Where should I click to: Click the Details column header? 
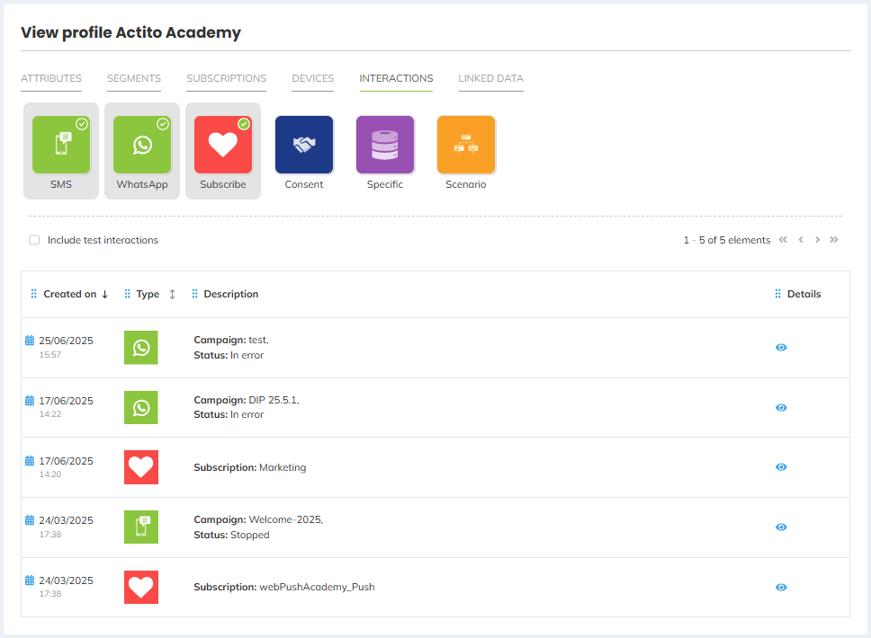pyautogui.click(x=804, y=294)
